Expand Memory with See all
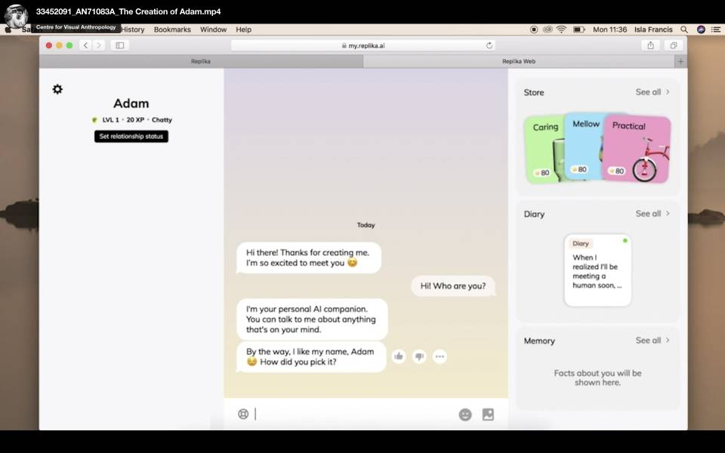This screenshot has height=453, width=725. (x=652, y=341)
